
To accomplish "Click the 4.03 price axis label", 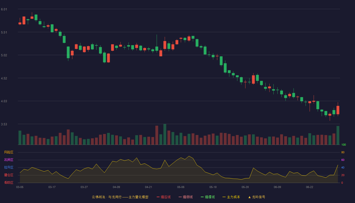I will coord(4,101).
